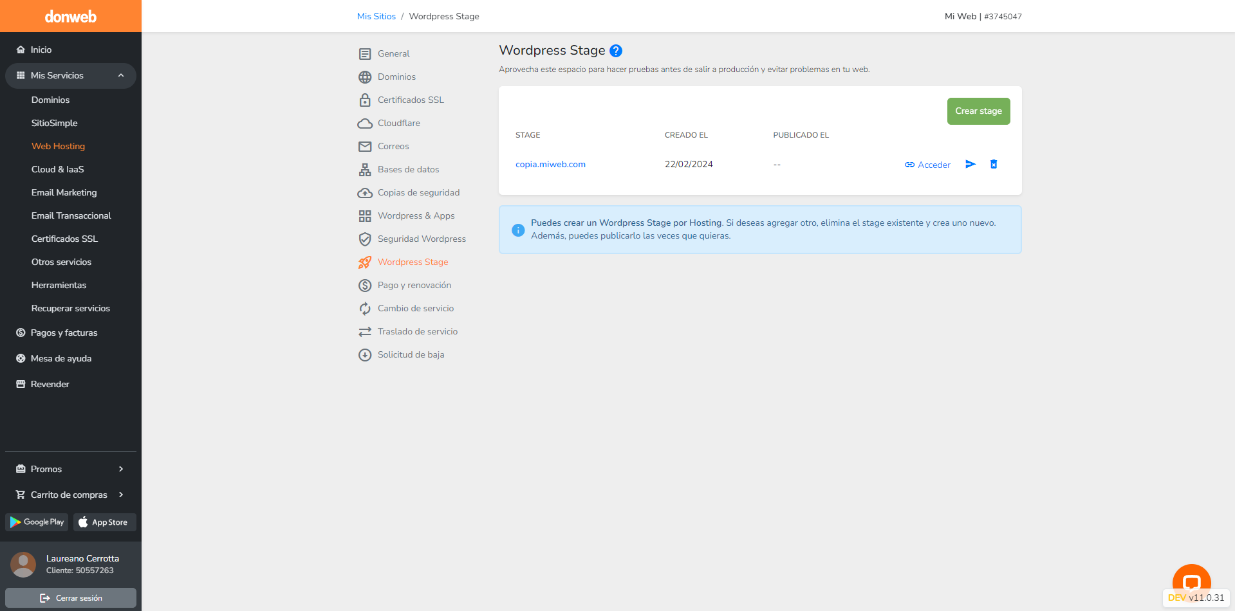Click Laureano Cerrotta profile avatar

click(x=23, y=565)
